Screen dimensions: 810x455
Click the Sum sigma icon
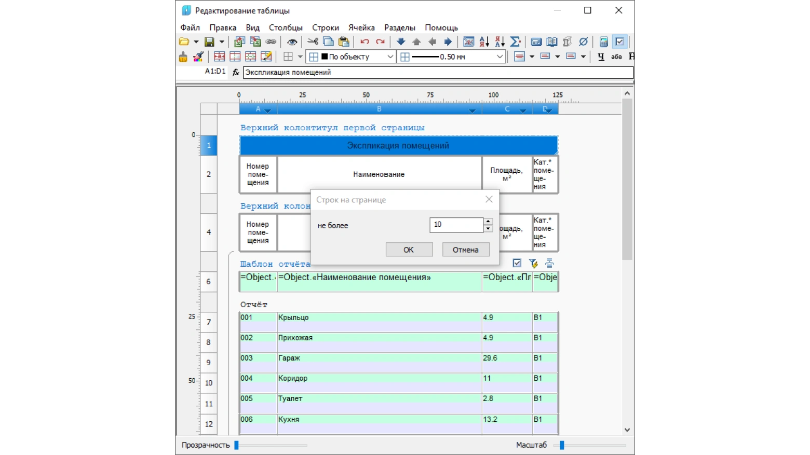tap(515, 42)
